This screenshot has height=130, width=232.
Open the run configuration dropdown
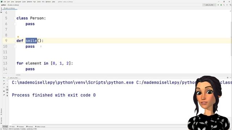point(209,5)
